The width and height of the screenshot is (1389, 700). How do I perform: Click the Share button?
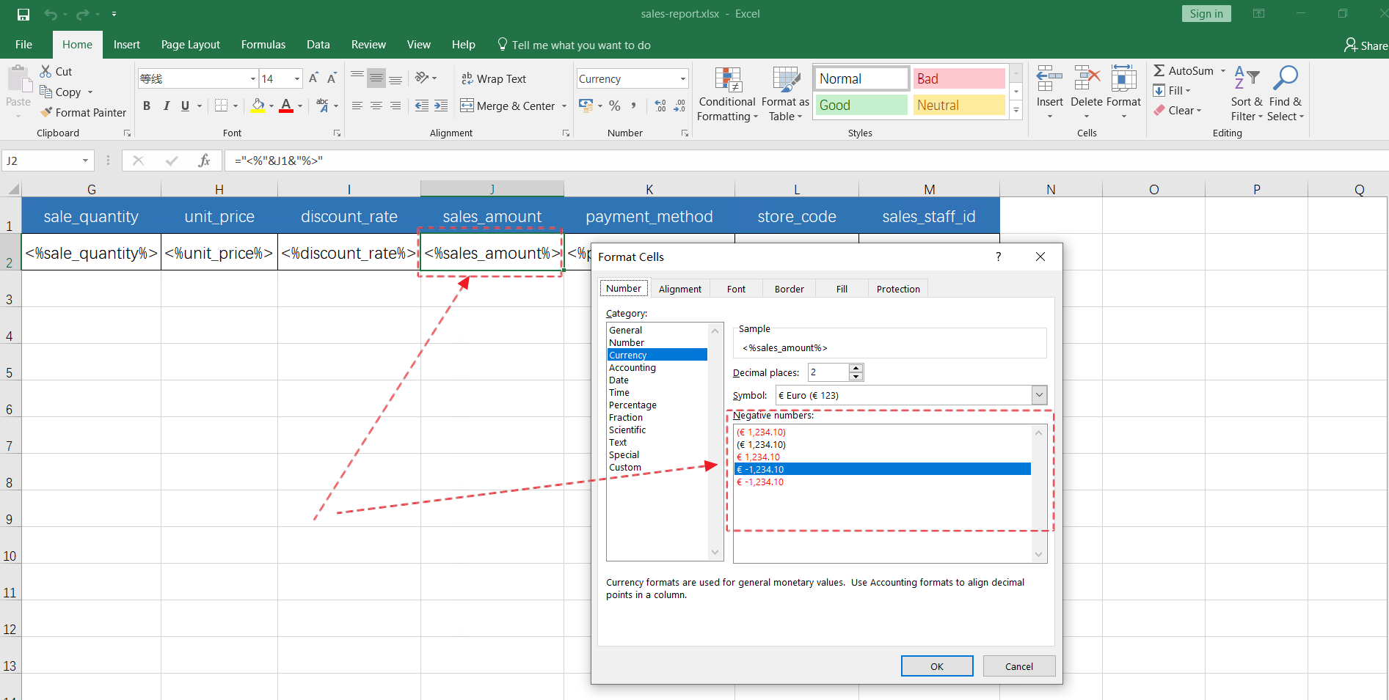pyautogui.click(x=1366, y=45)
